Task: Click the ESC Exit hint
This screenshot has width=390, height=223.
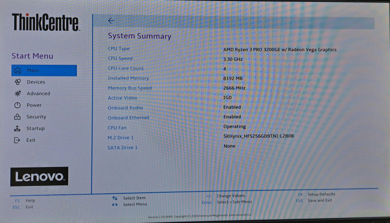Action: (x=23, y=207)
